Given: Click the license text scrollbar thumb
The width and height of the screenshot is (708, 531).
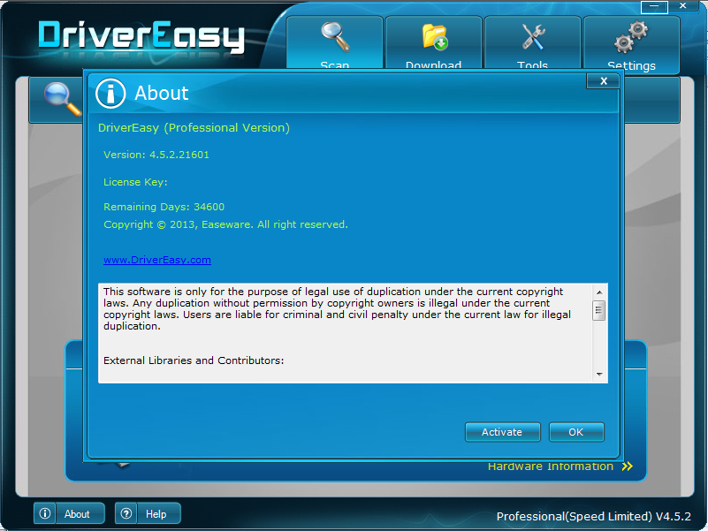Looking at the screenshot, I should 598,310.
